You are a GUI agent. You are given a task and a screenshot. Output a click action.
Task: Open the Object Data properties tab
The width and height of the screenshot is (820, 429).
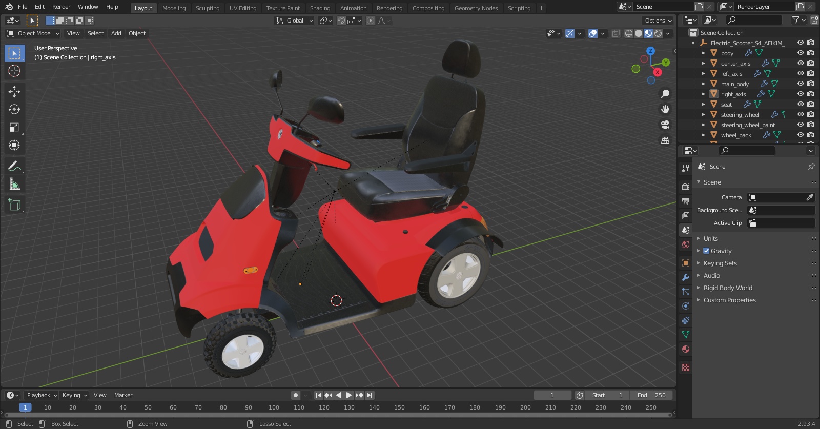[686, 335]
